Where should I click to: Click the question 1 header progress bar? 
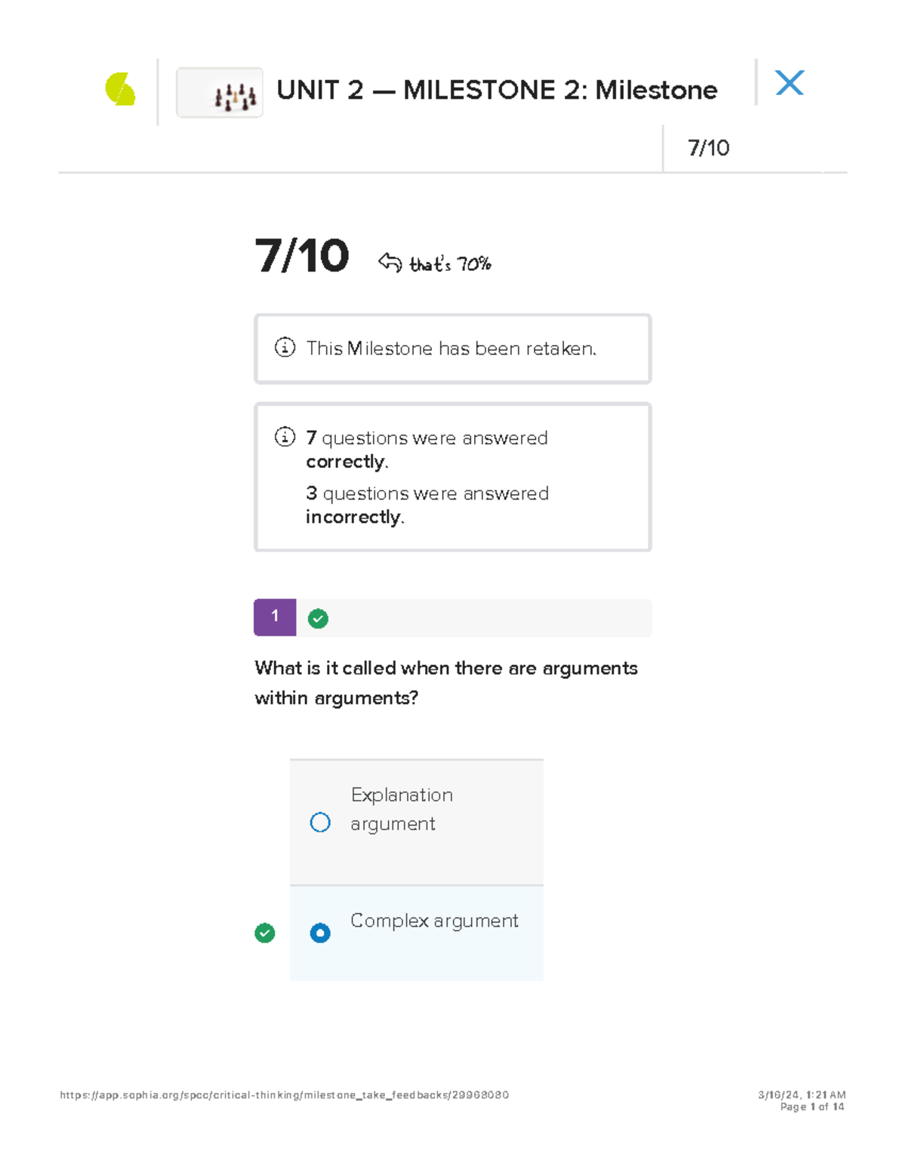(483, 617)
